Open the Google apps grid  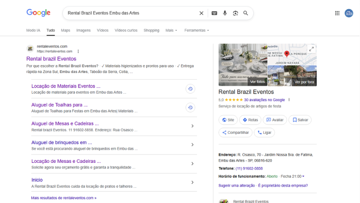pyautogui.click(x=337, y=13)
